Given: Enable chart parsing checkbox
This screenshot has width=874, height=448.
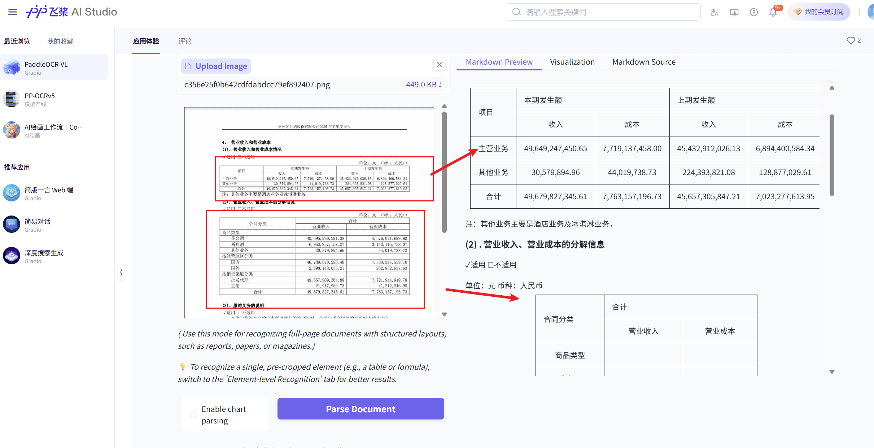Looking at the screenshot, I should (193, 415).
